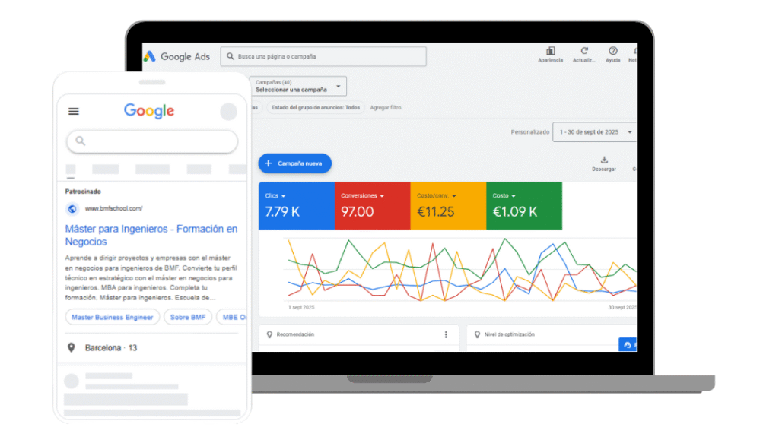Click the Google Ads logo

click(x=177, y=56)
